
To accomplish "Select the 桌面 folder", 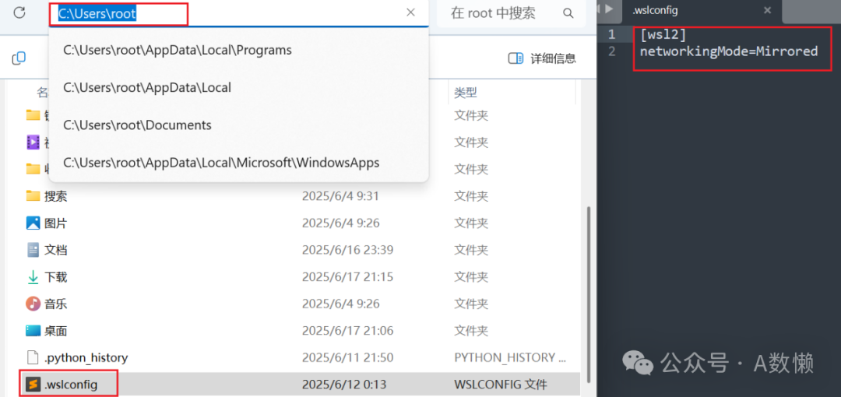I will pyautogui.click(x=56, y=331).
